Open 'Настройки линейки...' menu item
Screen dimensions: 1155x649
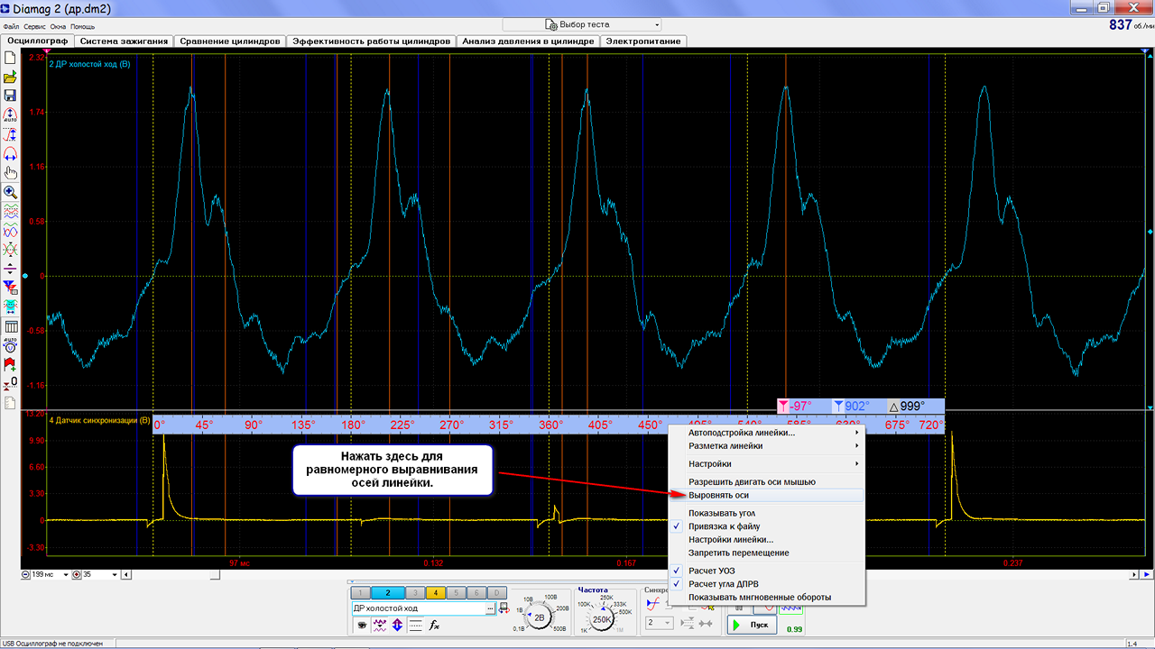point(767,540)
